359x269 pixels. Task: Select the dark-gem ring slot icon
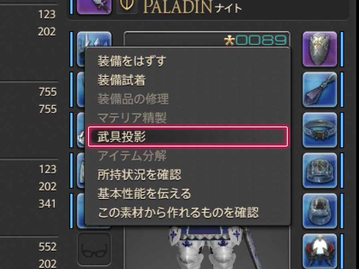(x=320, y=211)
